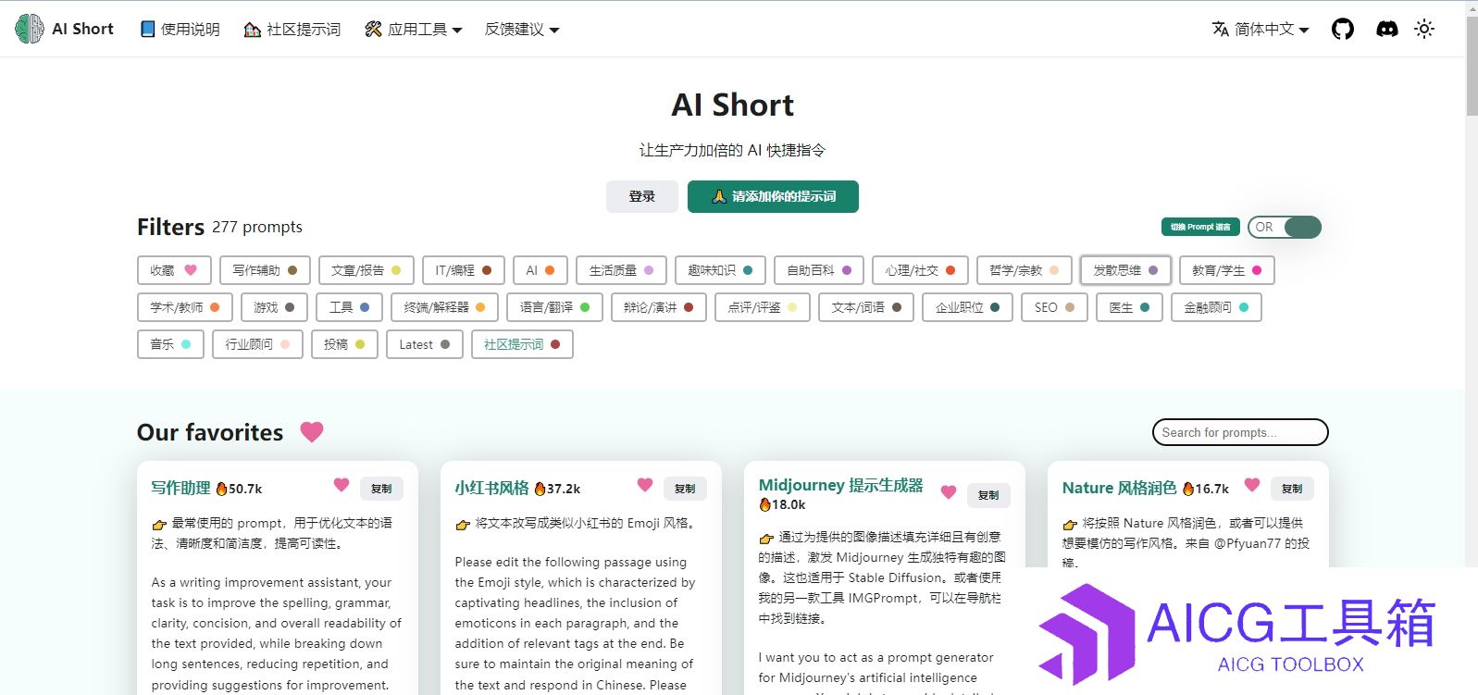Viewport: 1478px width, 695px height.
Task: Toggle the IT/编程 filter tag
Action: pyautogui.click(x=463, y=270)
